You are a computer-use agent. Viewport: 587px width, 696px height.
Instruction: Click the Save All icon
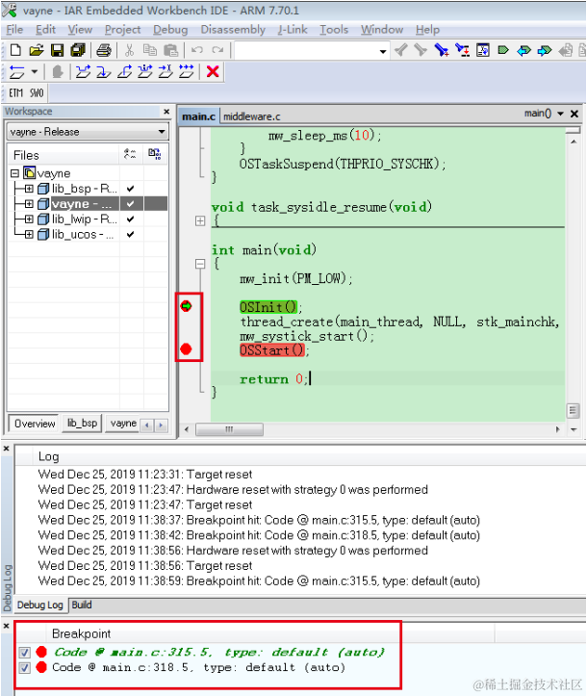[x=78, y=50]
